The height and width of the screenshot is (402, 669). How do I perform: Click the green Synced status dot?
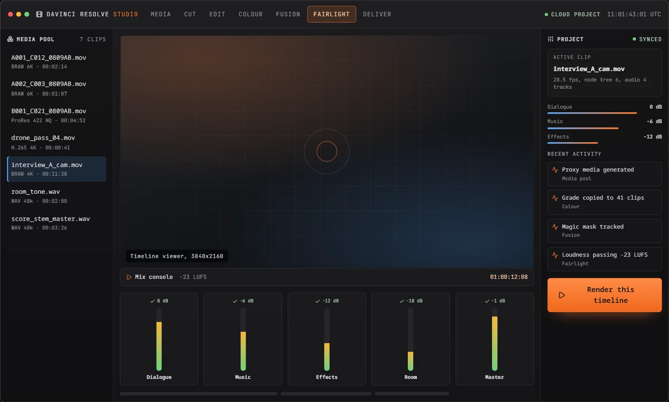tap(634, 39)
